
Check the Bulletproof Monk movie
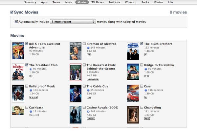coord(27,86)
